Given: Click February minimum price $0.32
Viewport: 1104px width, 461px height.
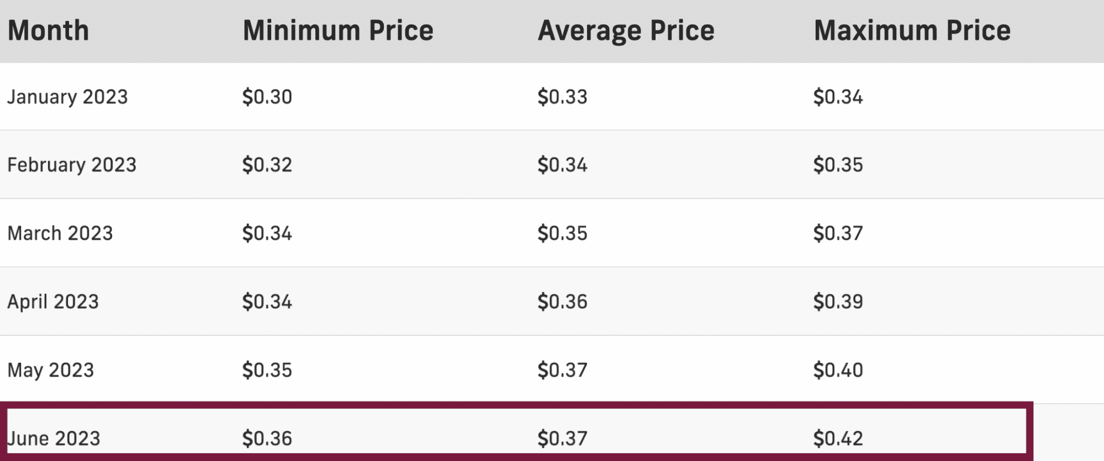Looking at the screenshot, I should [x=267, y=165].
